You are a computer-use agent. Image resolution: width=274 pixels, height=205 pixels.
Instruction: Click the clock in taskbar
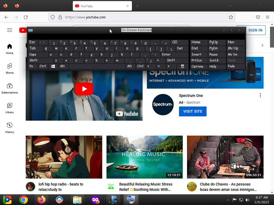click(262, 200)
